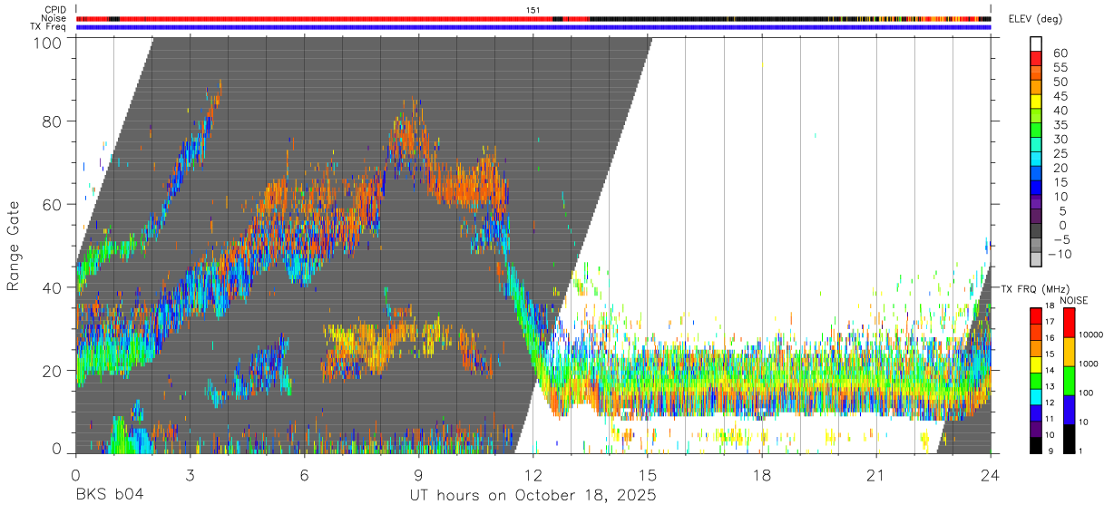Click the NOISE legend title
The width and height of the screenshot is (1114, 514).
pyautogui.click(x=1073, y=300)
